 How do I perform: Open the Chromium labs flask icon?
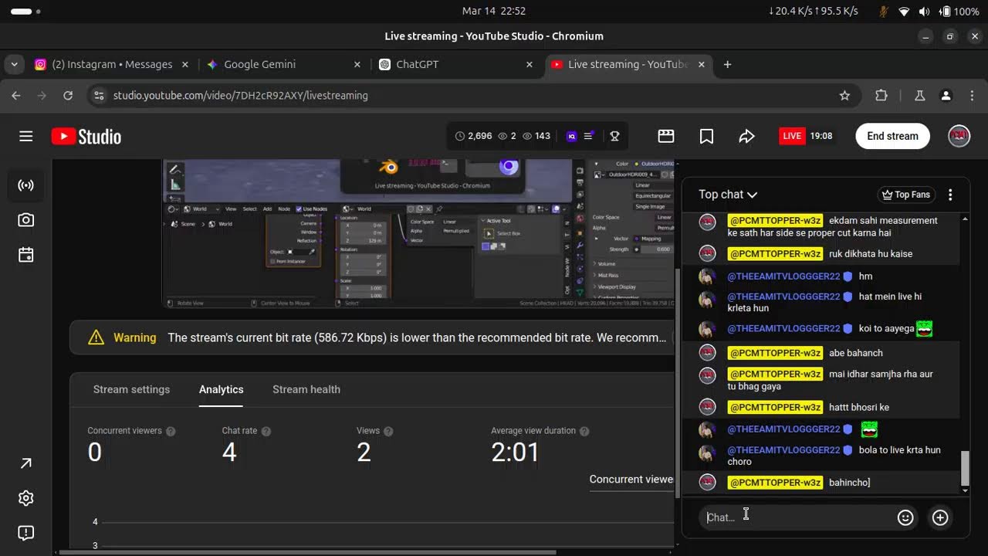click(919, 96)
